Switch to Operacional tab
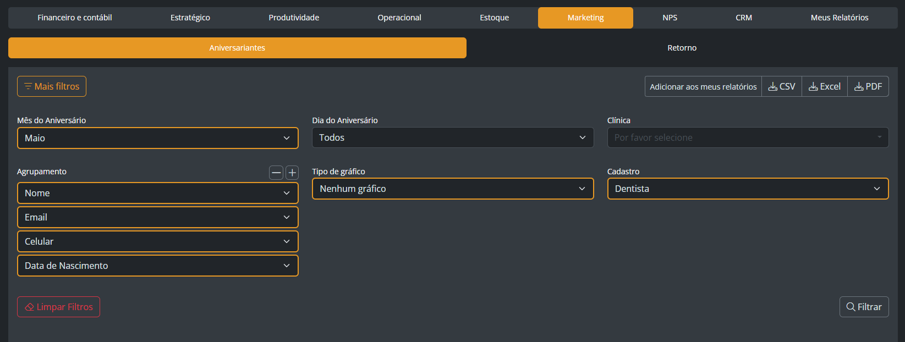 coord(399,18)
